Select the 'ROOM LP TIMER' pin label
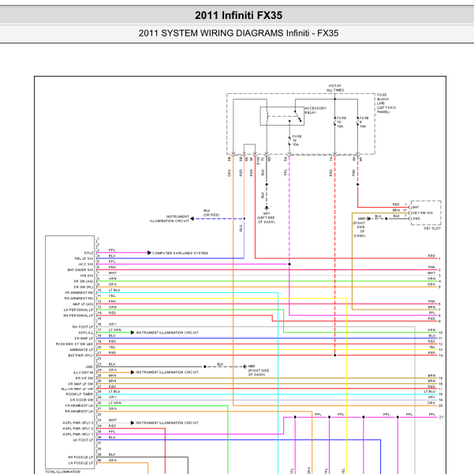The height and width of the screenshot is (474, 474). tap(80, 394)
